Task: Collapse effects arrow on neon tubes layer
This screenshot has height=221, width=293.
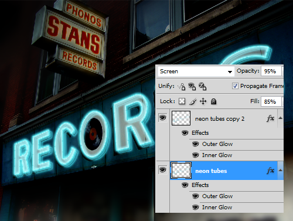Action: (x=281, y=170)
